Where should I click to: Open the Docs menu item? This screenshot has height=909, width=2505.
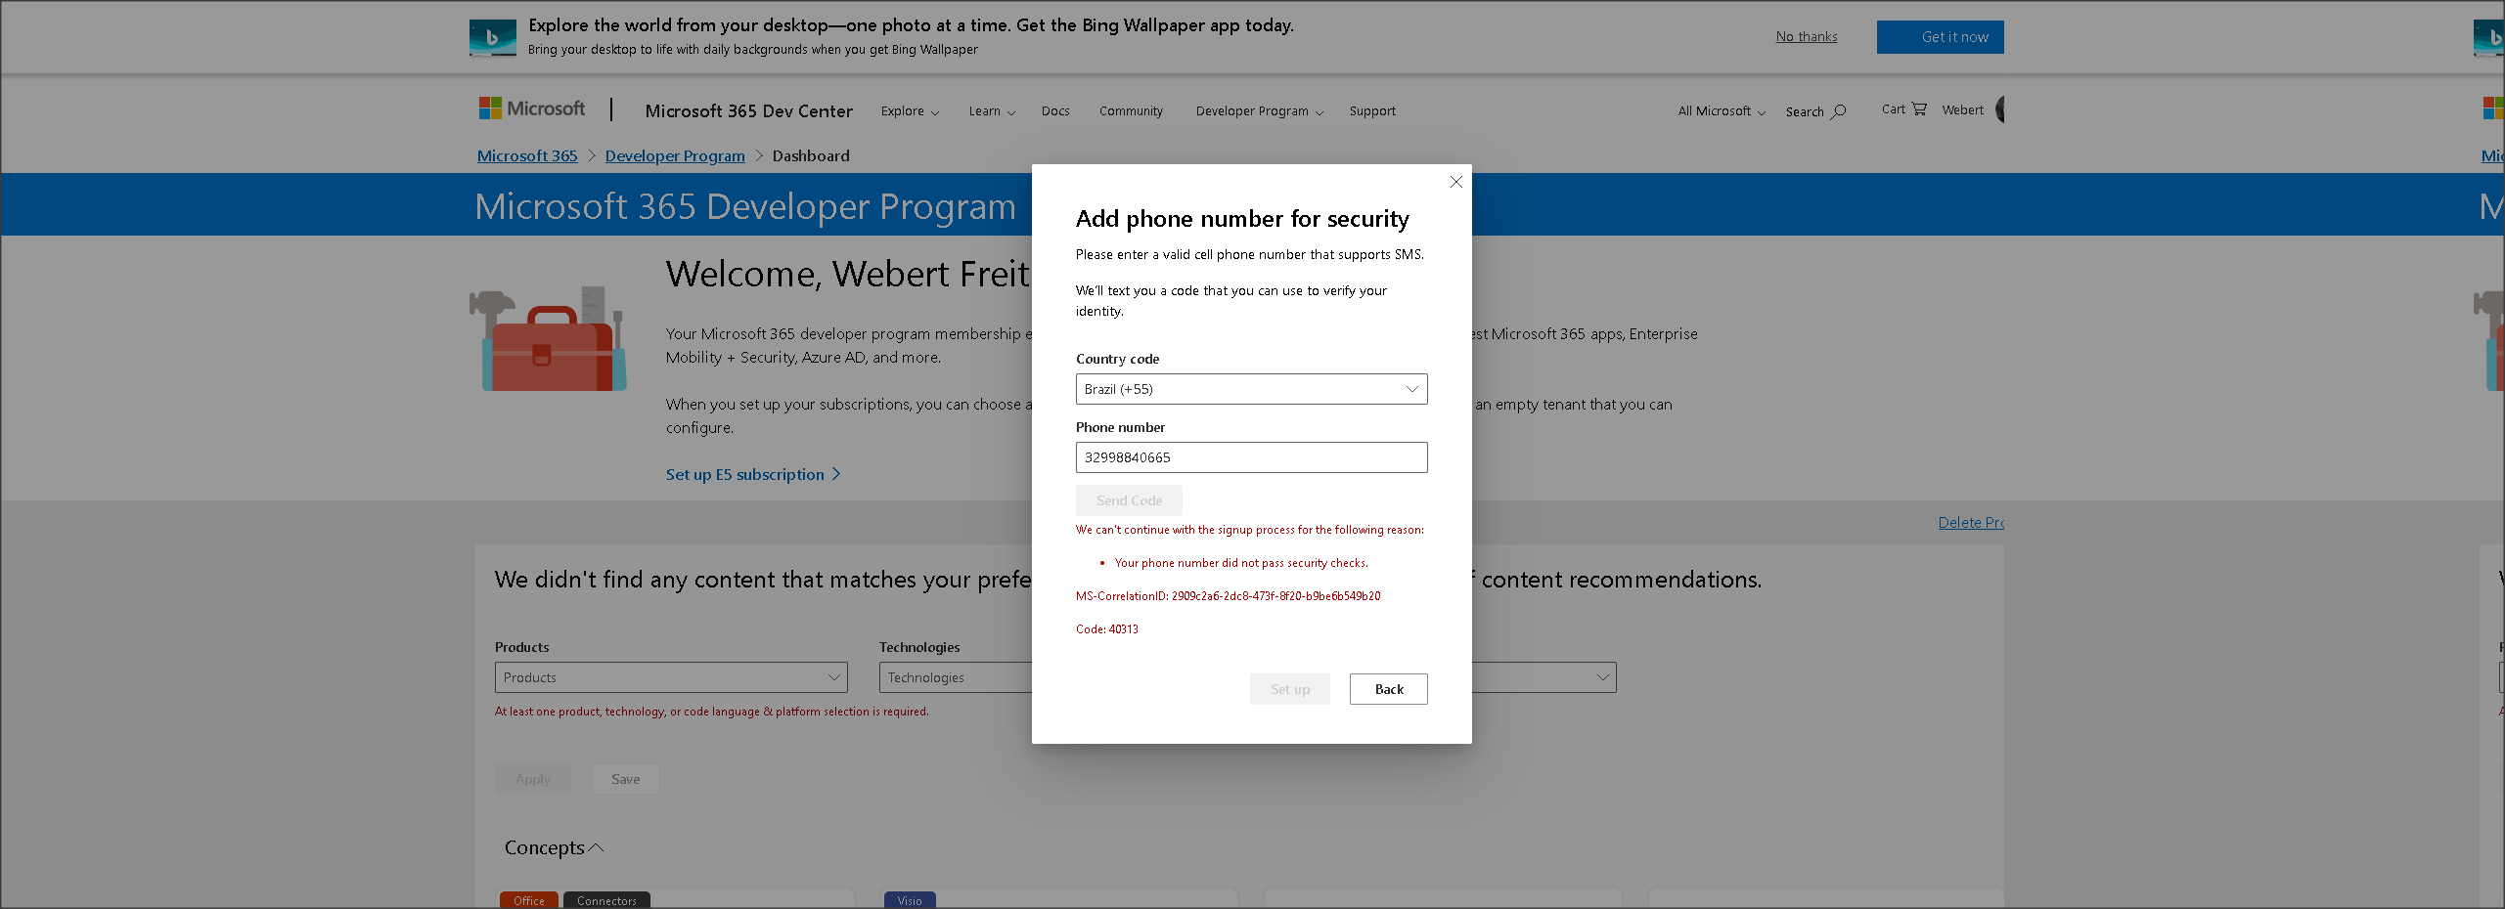pos(1055,111)
